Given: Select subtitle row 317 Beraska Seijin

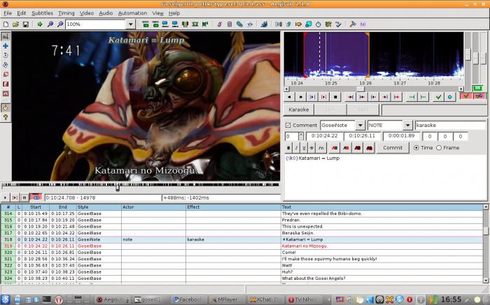Looking at the screenshot, I should click(242, 233).
